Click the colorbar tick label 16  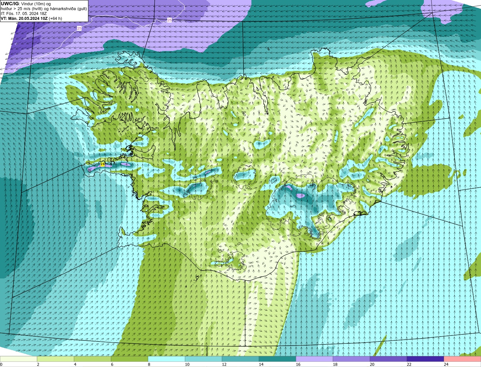tap(298, 364)
